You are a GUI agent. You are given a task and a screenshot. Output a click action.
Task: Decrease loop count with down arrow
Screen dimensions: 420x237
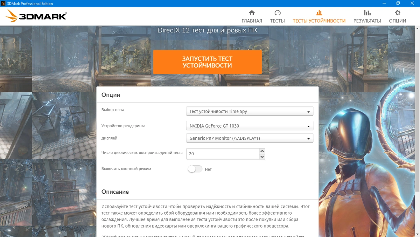pyautogui.click(x=262, y=157)
